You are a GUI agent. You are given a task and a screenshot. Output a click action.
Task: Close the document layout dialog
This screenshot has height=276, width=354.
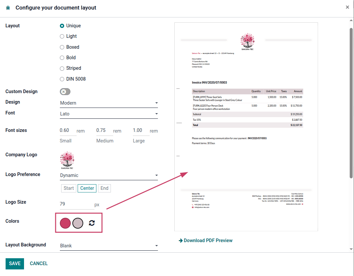tap(347, 7)
